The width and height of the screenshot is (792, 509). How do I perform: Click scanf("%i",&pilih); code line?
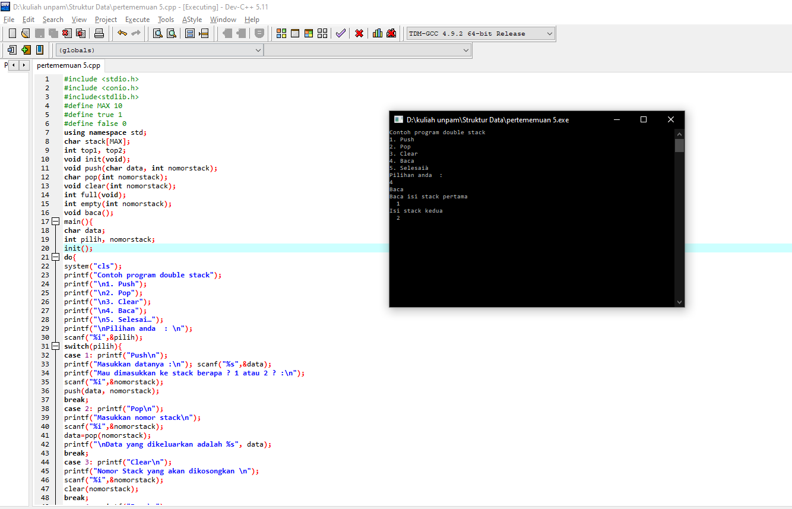click(x=103, y=337)
